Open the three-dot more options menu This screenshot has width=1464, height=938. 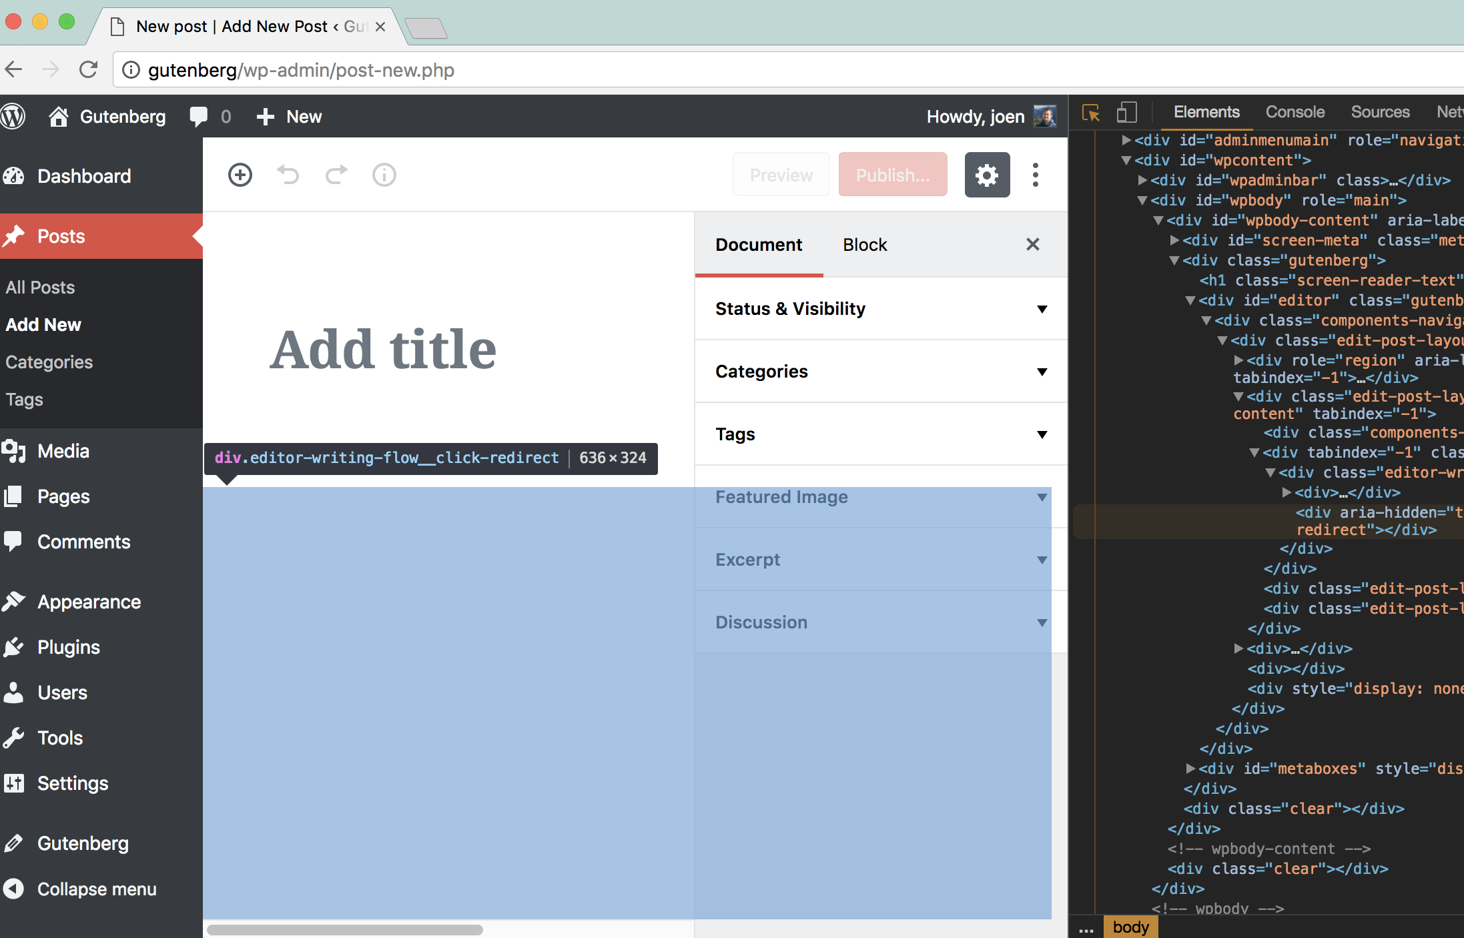tap(1035, 175)
